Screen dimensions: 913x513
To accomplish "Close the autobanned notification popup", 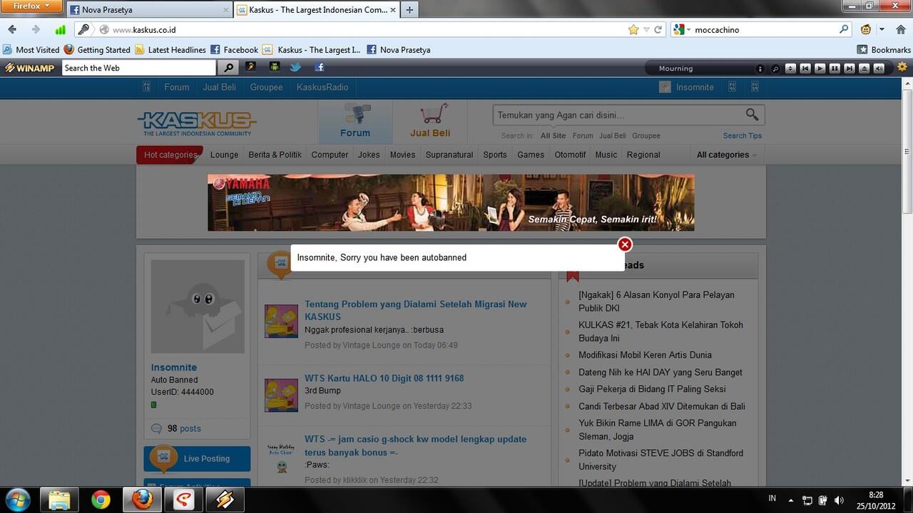I will point(625,244).
